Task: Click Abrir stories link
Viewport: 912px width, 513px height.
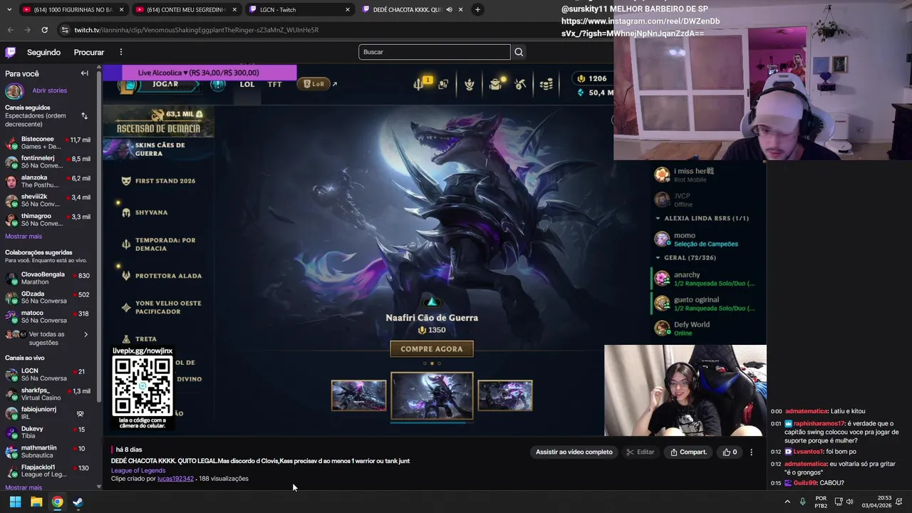Action: click(49, 90)
